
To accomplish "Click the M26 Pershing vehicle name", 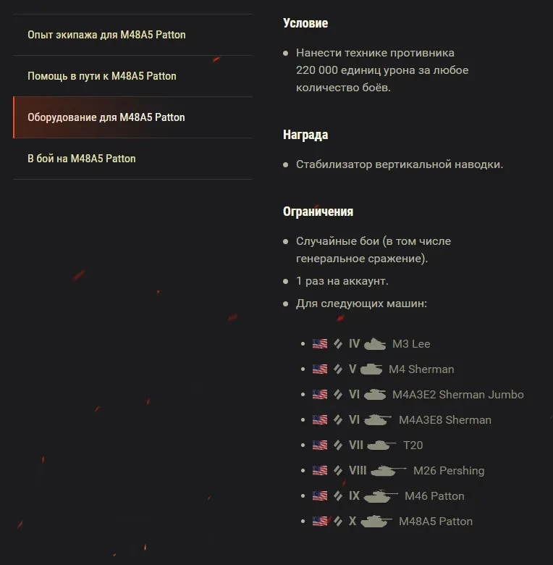I will coord(449,471).
